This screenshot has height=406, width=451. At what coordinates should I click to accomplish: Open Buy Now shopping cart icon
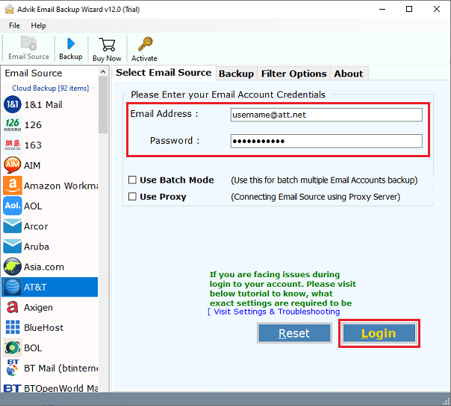tap(107, 45)
